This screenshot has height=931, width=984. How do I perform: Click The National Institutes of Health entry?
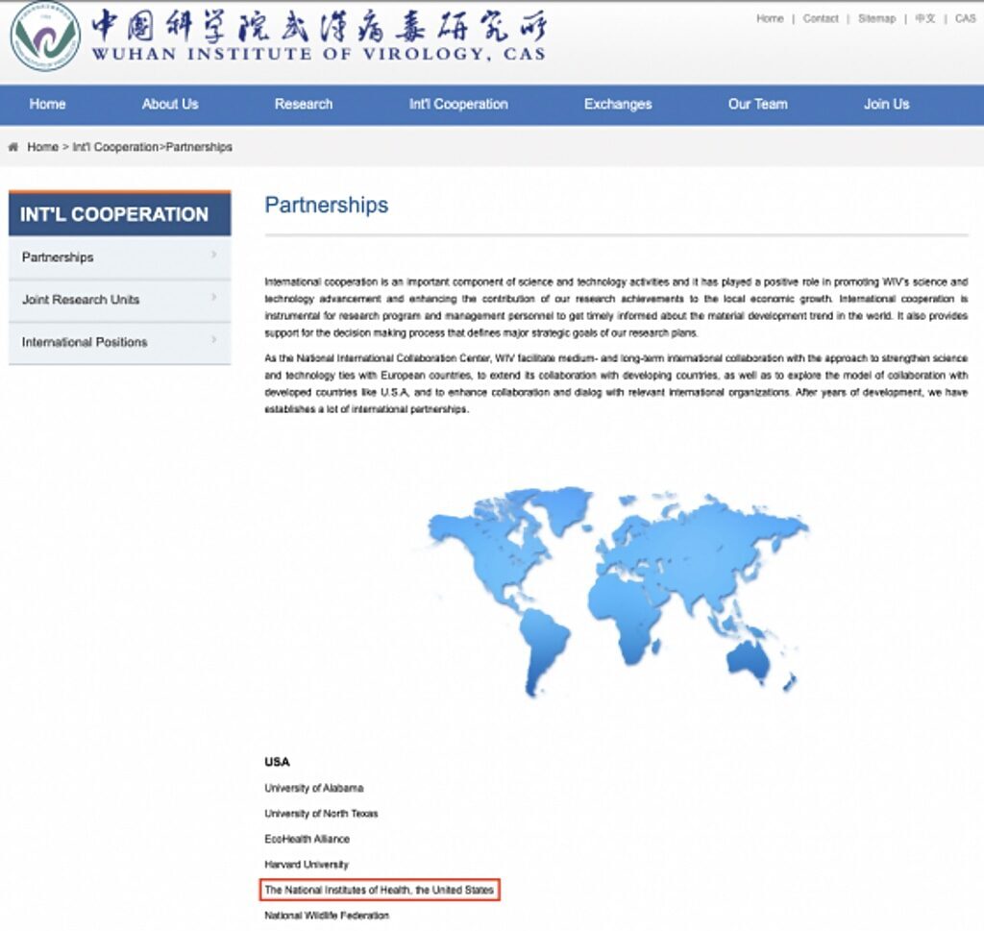pyautogui.click(x=379, y=891)
